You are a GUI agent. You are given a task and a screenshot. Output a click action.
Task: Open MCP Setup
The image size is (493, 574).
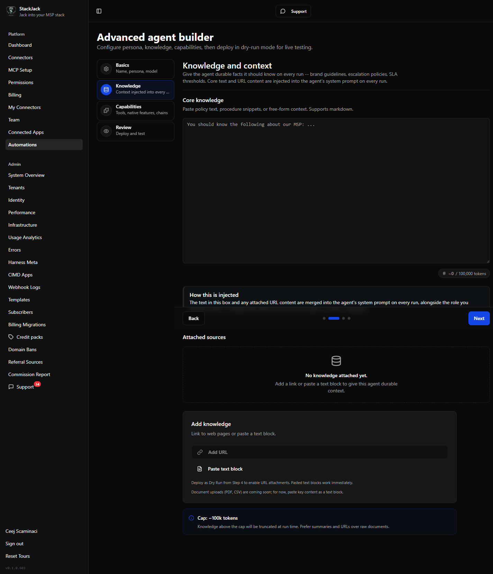44,70
